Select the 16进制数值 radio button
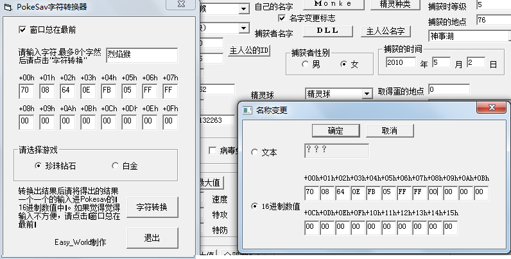Viewport: 511px width, 259px height. [254, 206]
